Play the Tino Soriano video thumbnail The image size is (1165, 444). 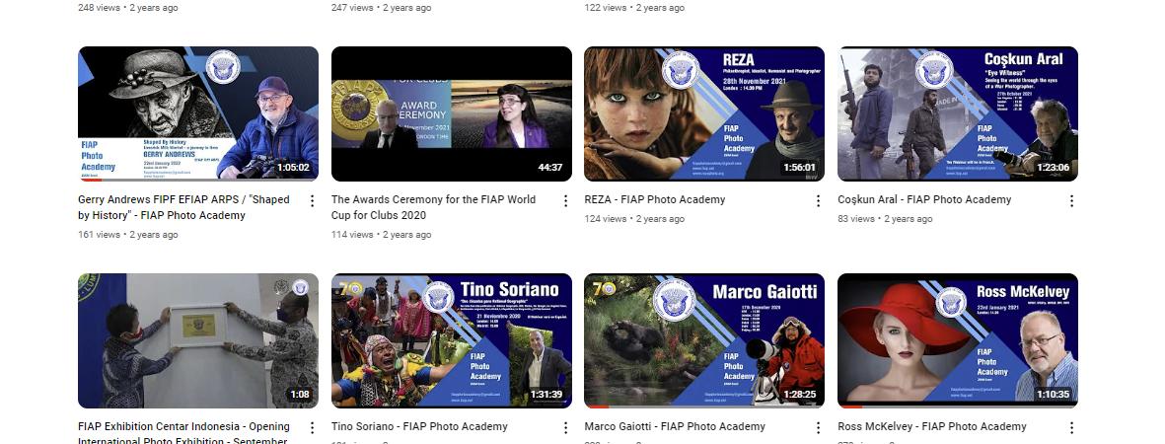click(452, 340)
